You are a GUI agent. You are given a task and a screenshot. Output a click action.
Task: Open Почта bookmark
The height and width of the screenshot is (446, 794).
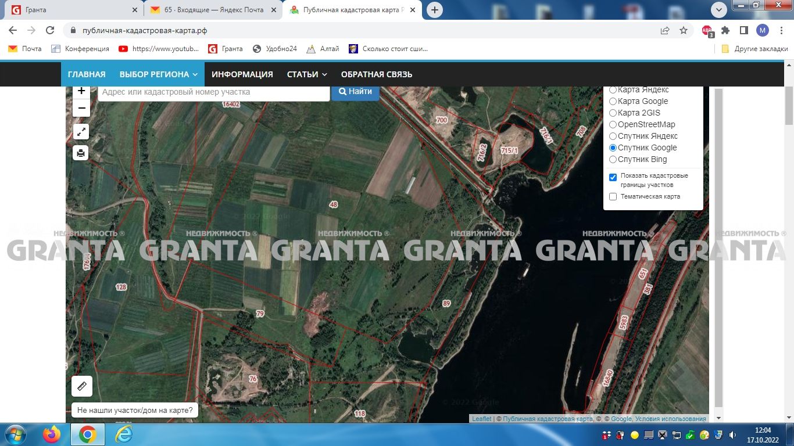point(25,49)
